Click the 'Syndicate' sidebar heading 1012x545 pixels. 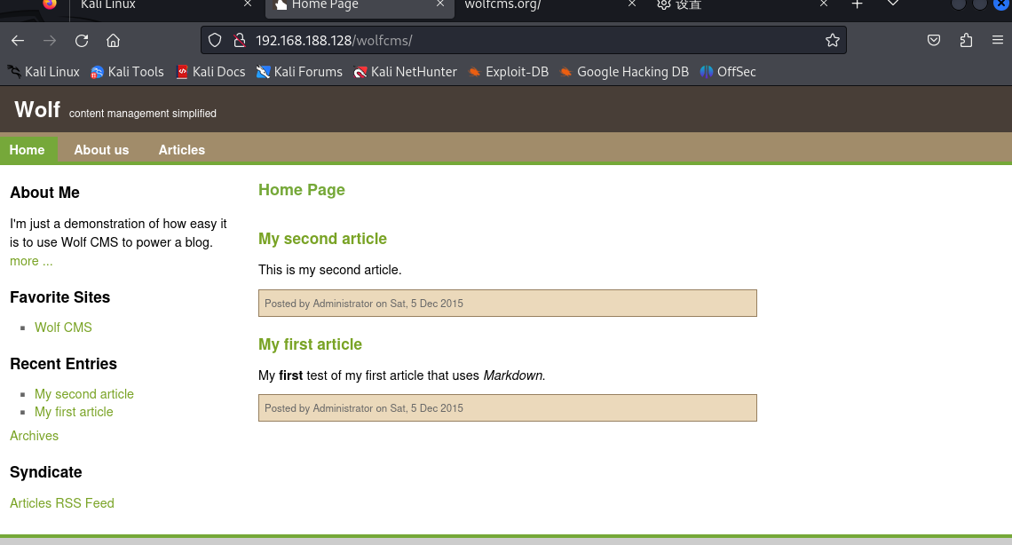46,473
